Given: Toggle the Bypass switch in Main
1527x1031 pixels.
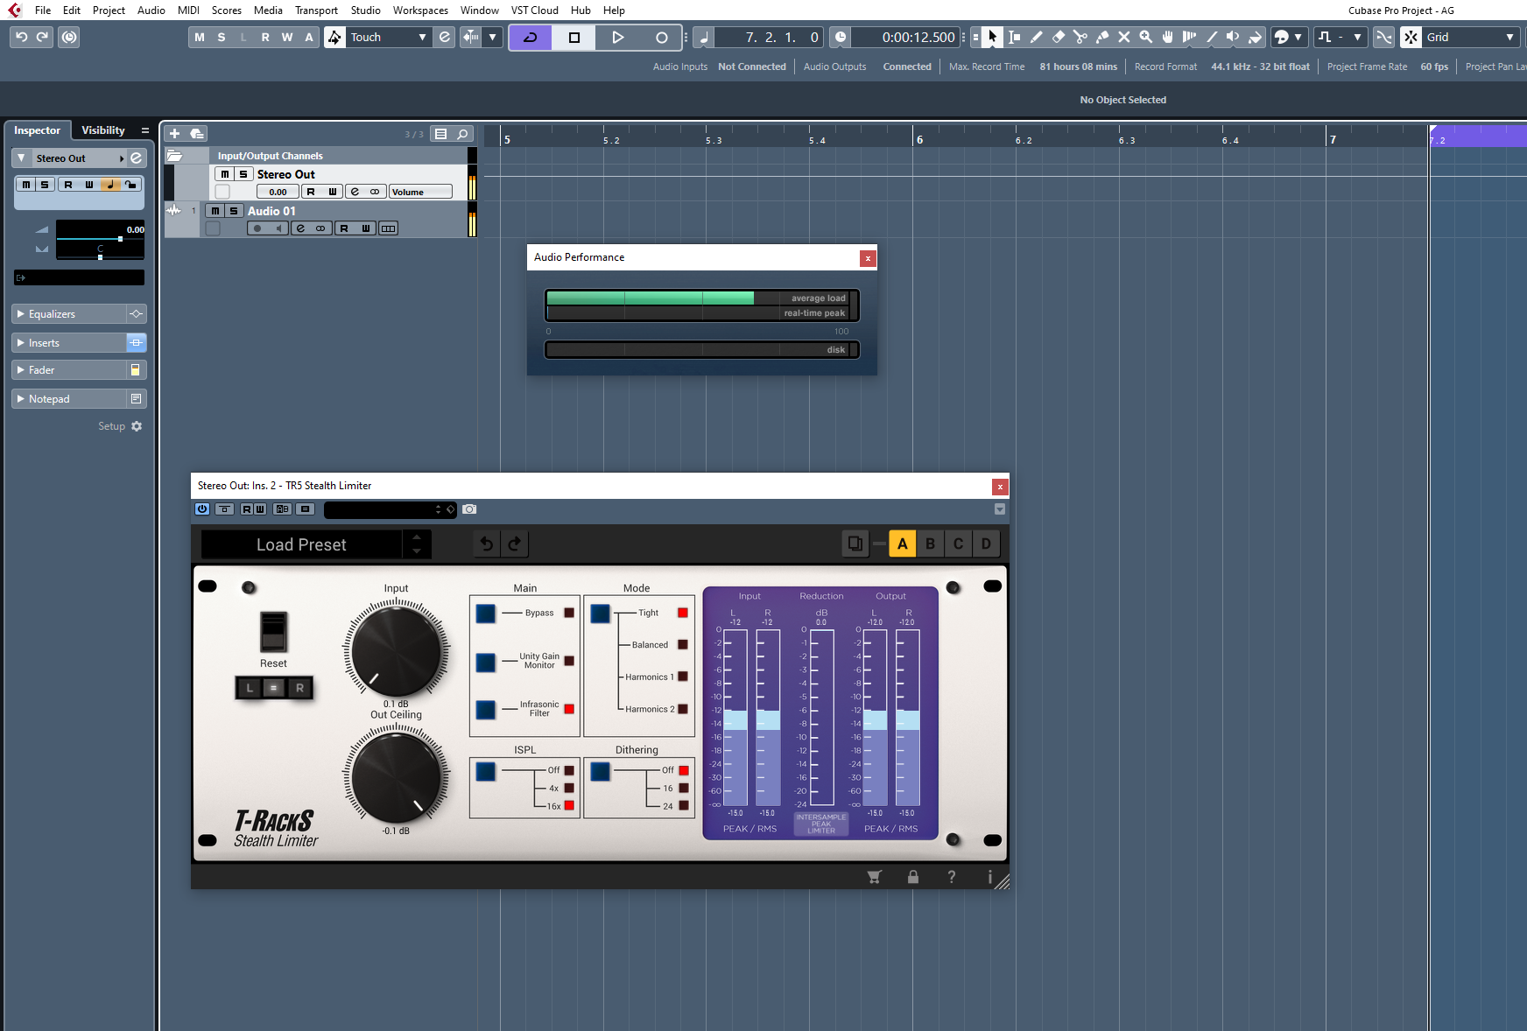Looking at the screenshot, I should pos(486,613).
